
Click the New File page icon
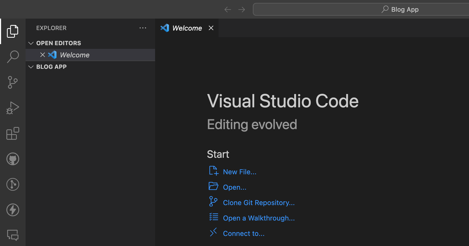[x=214, y=171]
